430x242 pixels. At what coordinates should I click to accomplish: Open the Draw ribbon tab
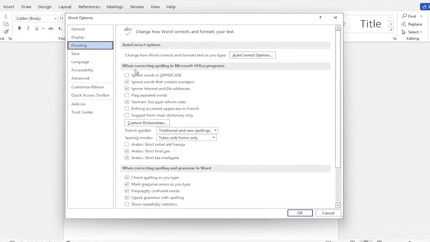[26, 7]
